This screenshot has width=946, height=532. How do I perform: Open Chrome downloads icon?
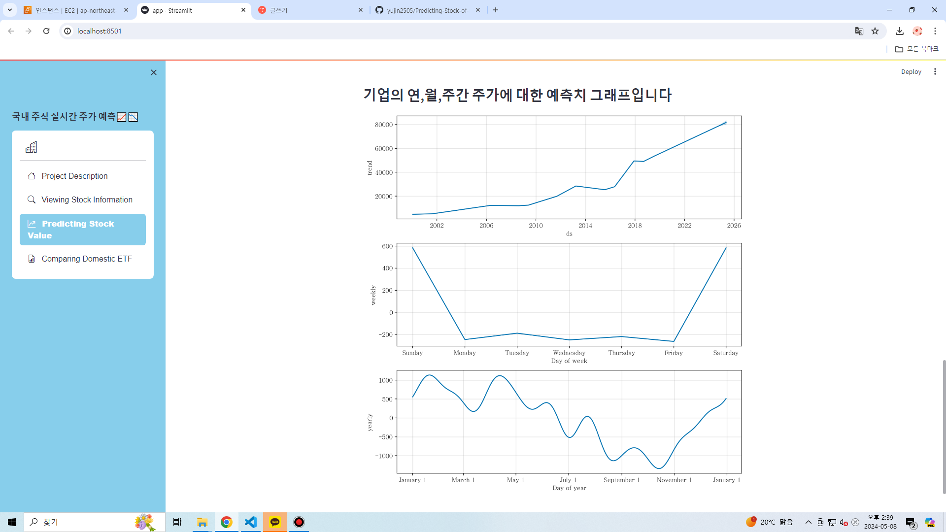(x=899, y=31)
